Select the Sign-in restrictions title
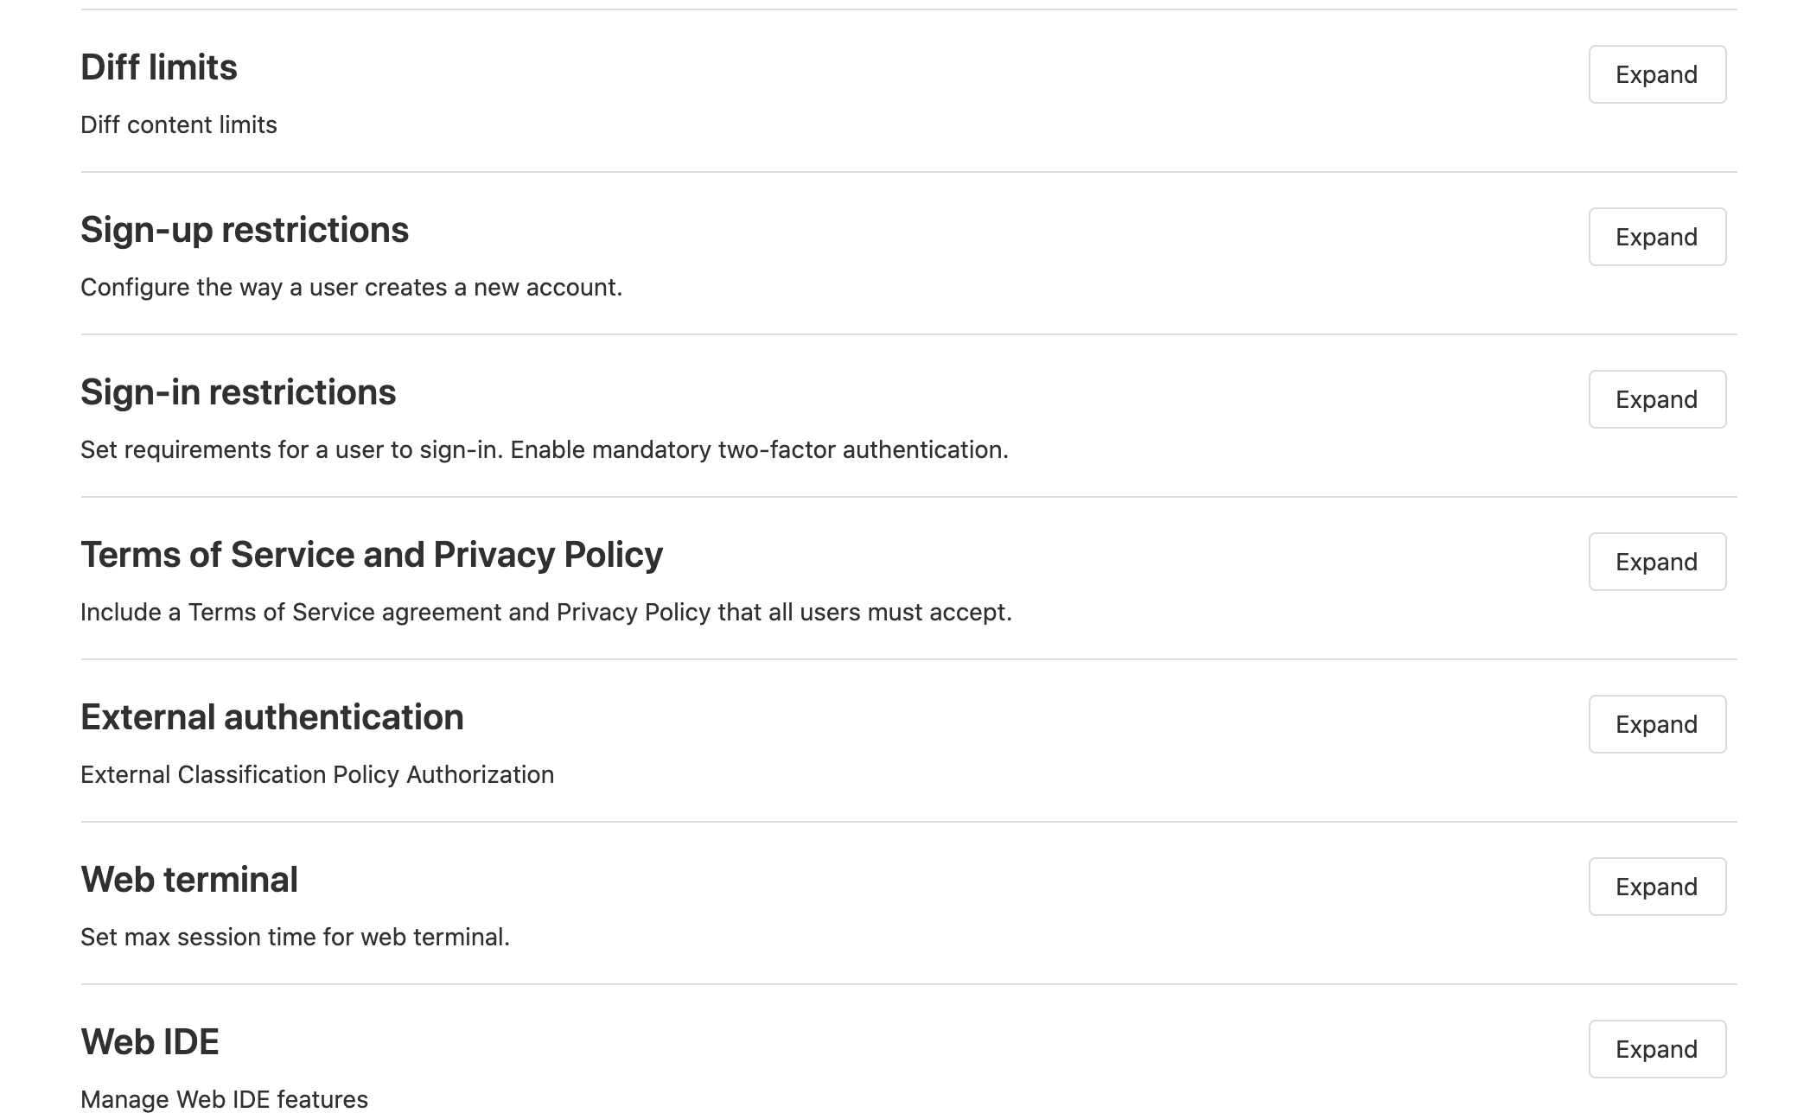 [x=238, y=392]
